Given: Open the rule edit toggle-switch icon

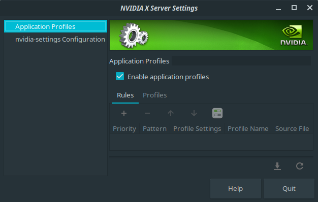Looking at the screenshot, I should pos(217,113).
